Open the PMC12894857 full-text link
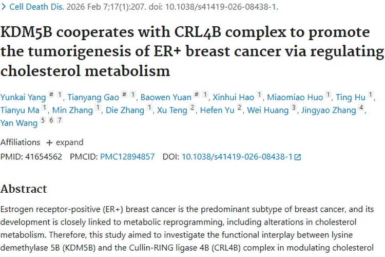The image size is (385, 257). (x=127, y=157)
